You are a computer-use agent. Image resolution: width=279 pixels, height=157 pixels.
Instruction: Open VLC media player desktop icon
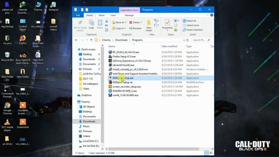pos(7,125)
